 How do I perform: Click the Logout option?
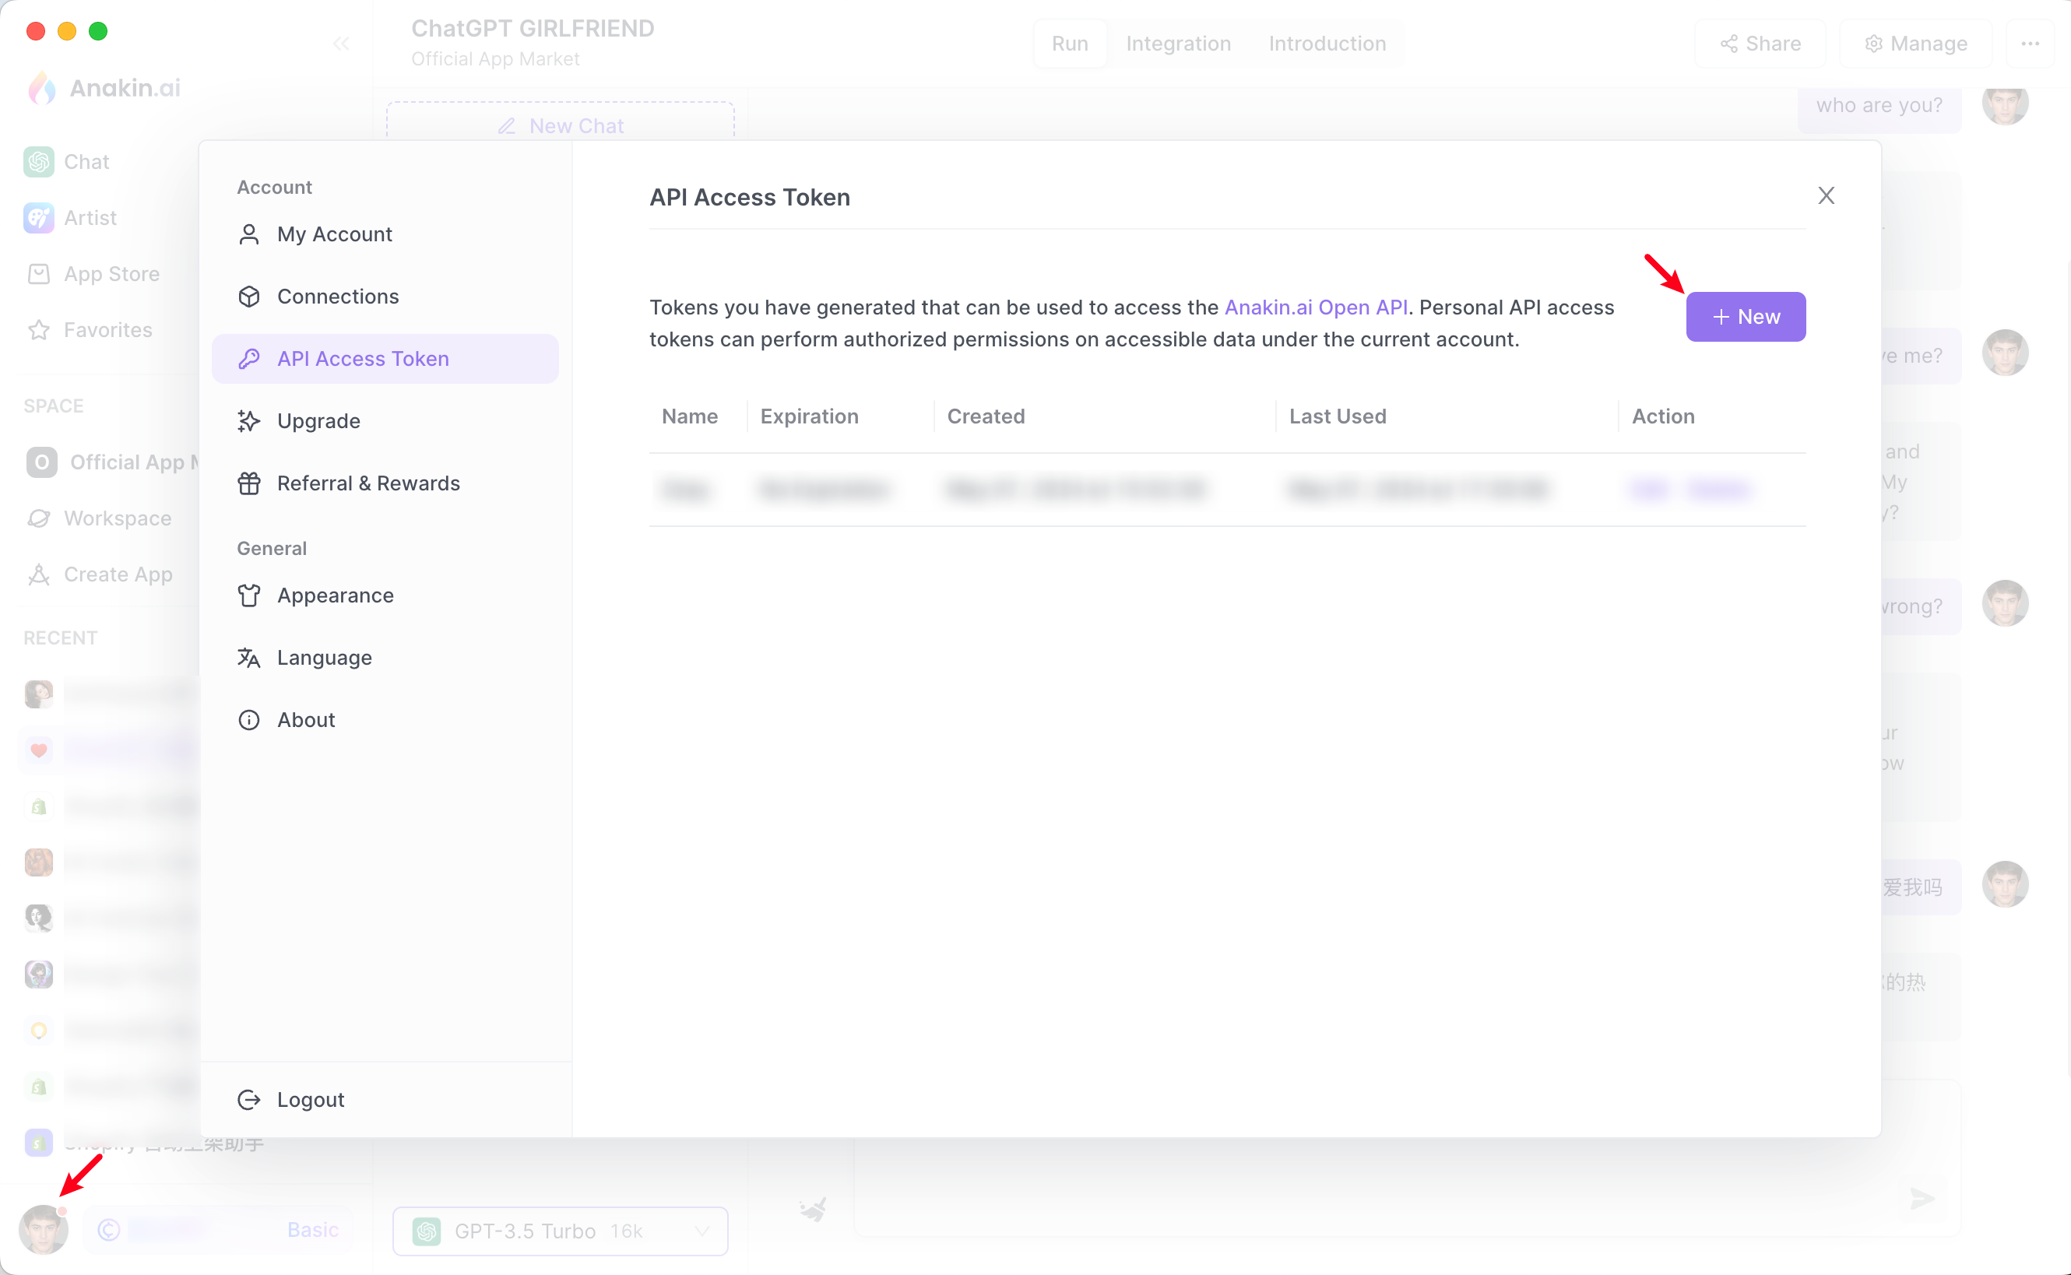385,1100
